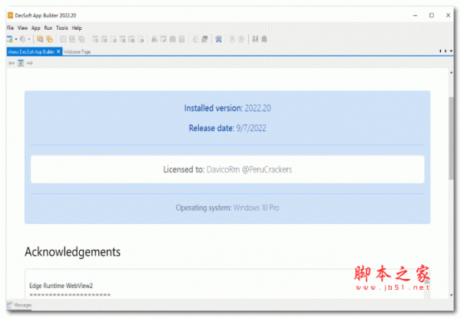Click the vertical scrollbar up arrow

[451, 72]
